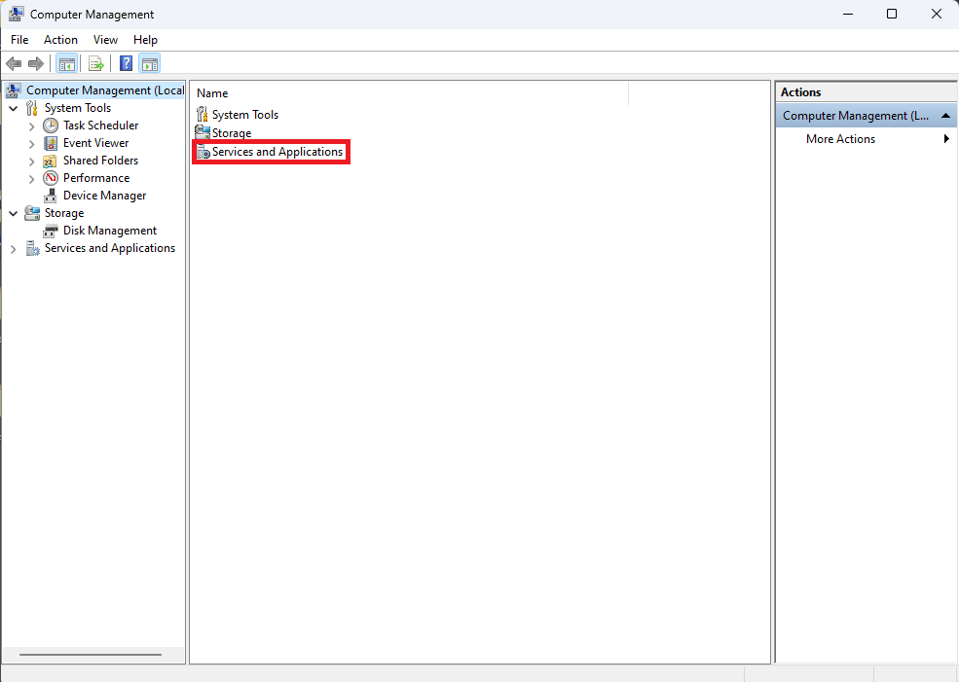959x682 pixels.
Task: Click Disk Management icon in tree
Action: point(51,231)
